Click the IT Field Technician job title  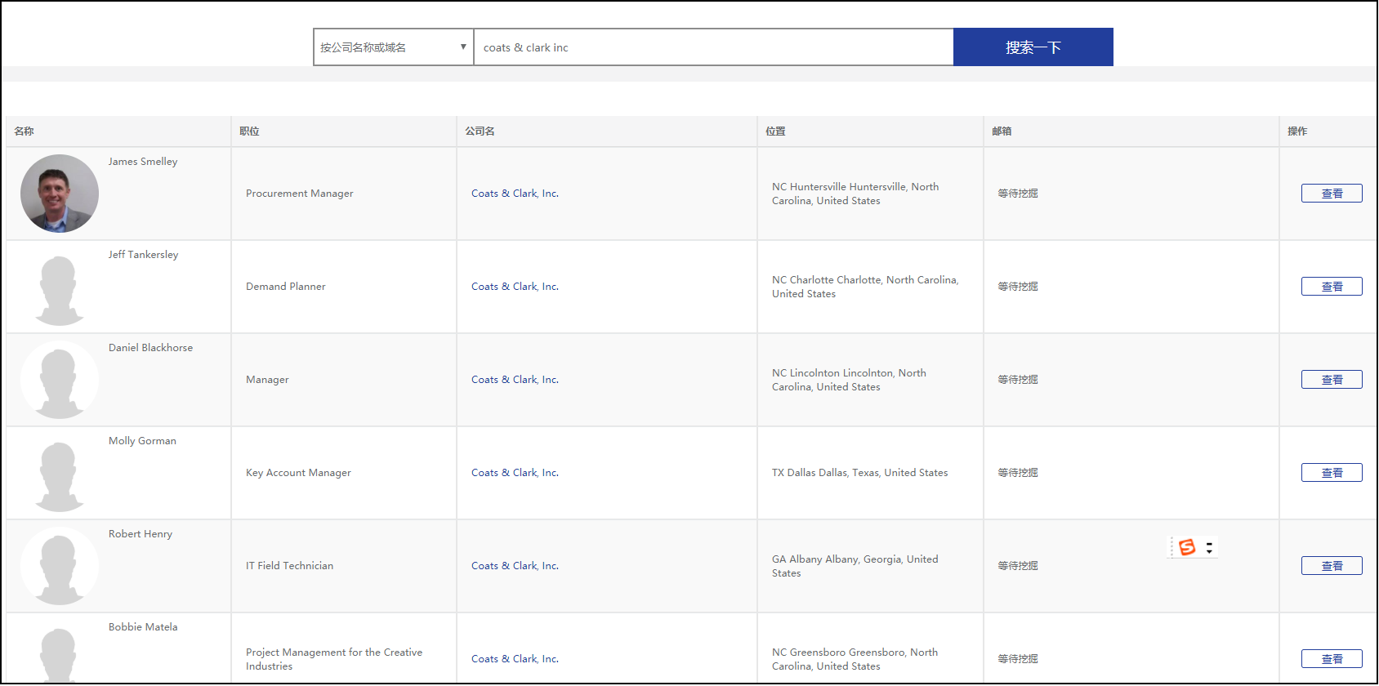coord(289,566)
